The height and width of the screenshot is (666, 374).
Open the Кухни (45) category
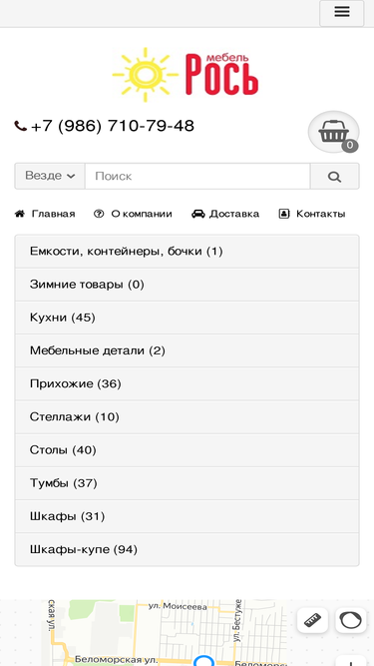tap(187, 318)
